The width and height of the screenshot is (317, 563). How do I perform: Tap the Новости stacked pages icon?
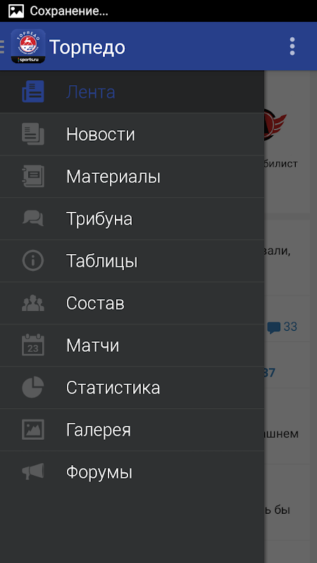click(33, 134)
